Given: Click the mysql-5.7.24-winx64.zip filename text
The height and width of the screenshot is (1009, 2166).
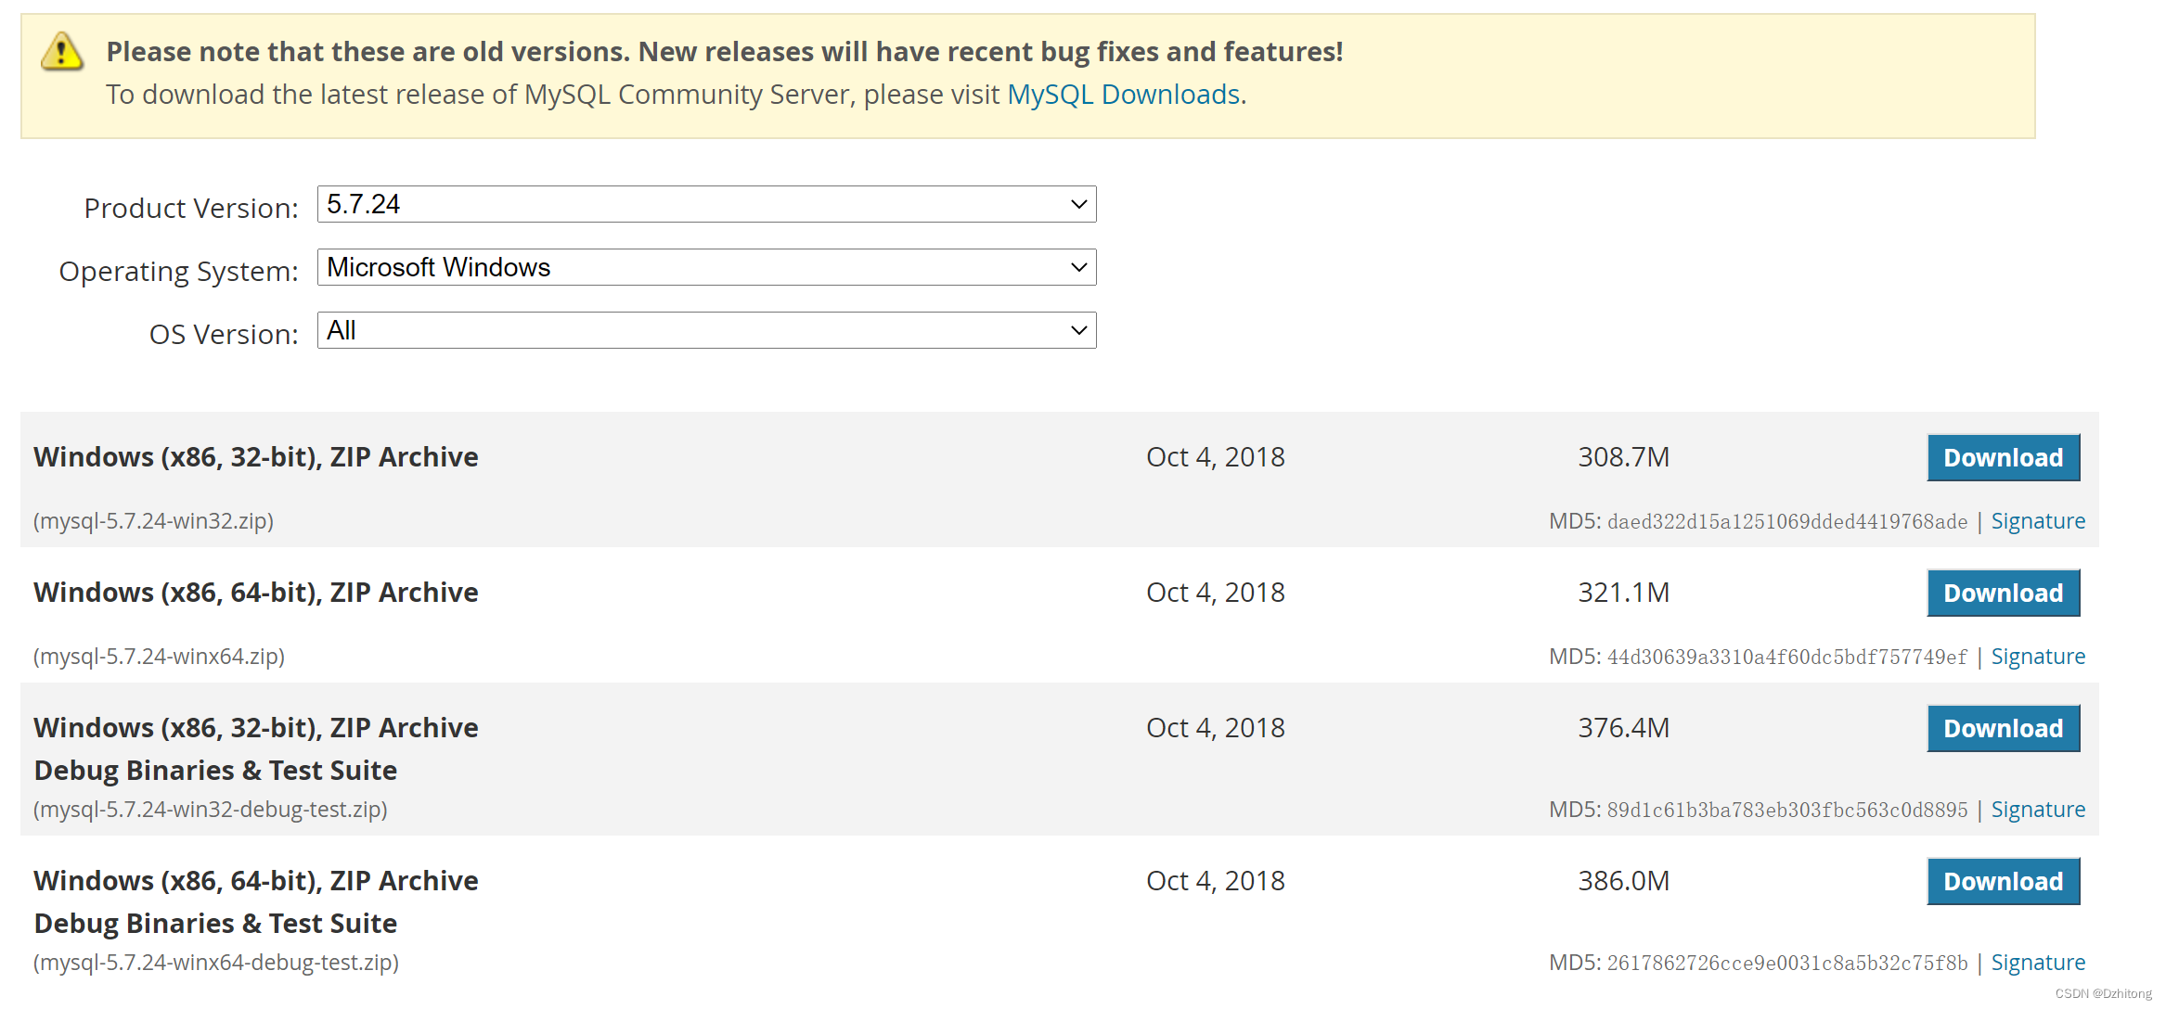Looking at the screenshot, I should pyautogui.click(x=159, y=657).
